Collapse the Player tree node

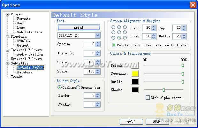pos(8,14)
